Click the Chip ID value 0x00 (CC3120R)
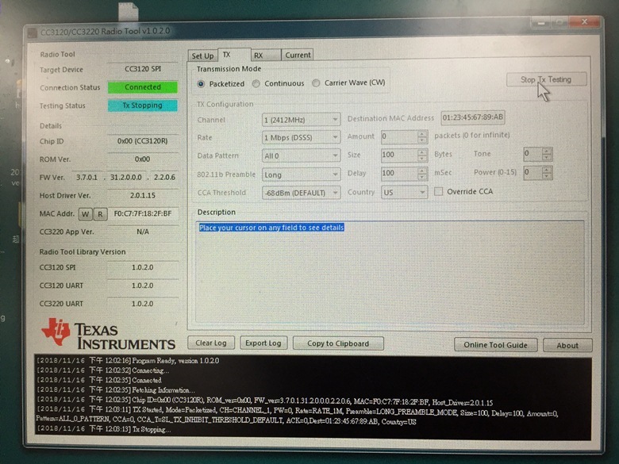The height and width of the screenshot is (464, 619). pos(143,141)
